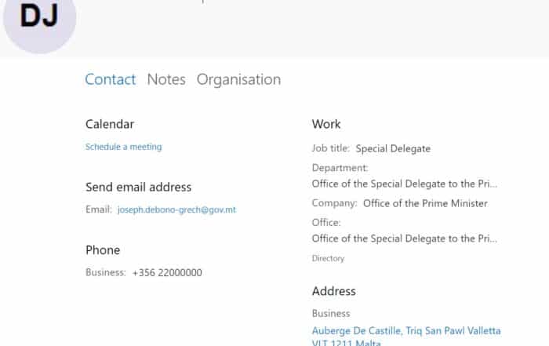Click the Directory label under Work
549x346 pixels.
pyautogui.click(x=328, y=258)
